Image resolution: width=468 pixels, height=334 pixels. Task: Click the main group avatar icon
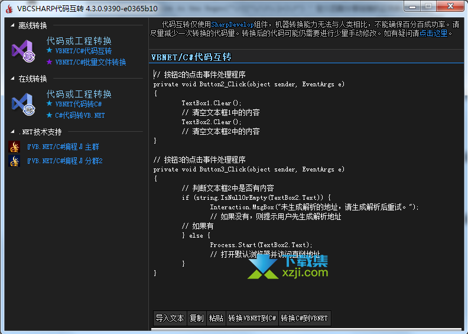(x=14, y=147)
